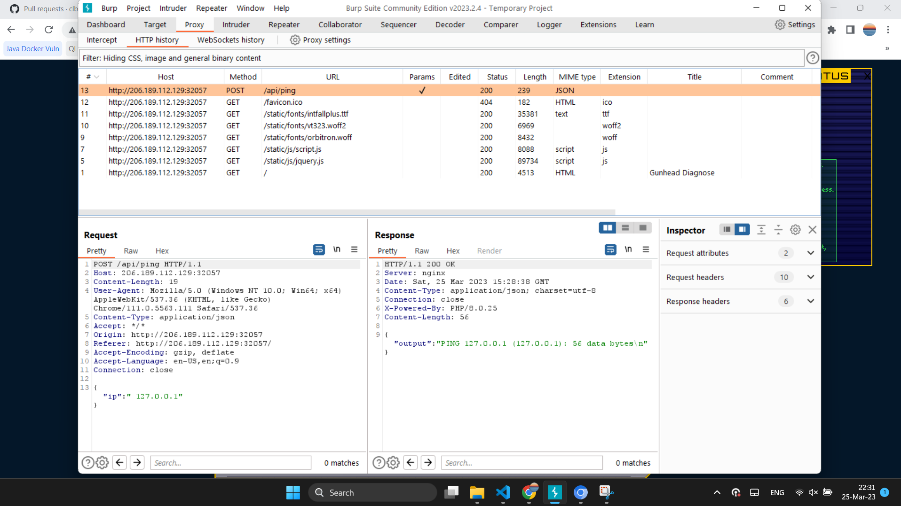Switch to the WebSockets history tab
The image size is (901, 506).
click(x=231, y=40)
